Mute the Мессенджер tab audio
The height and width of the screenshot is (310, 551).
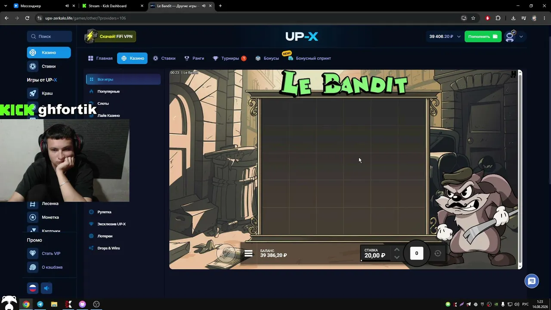pyautogui.click(x=67, y=6)
